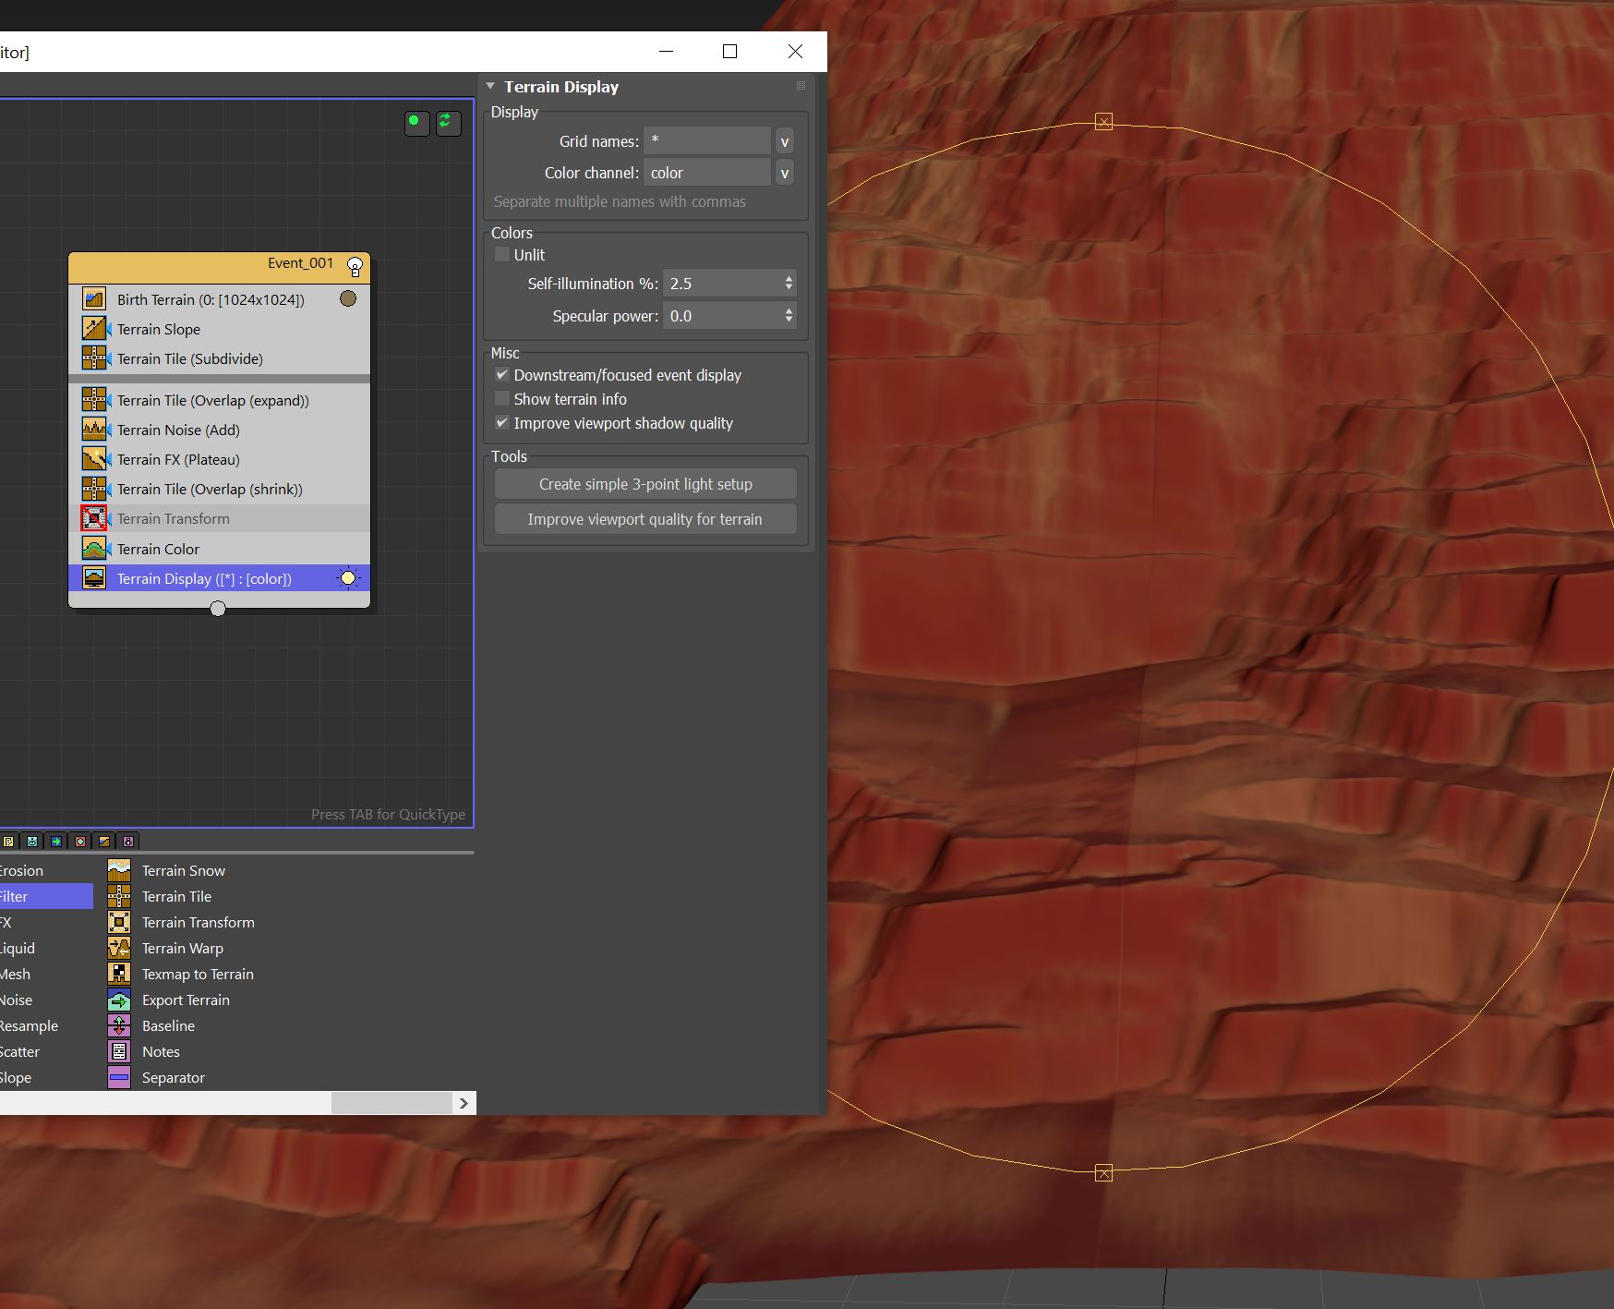Screen dimensions: 1614x1309
Task: Click the Texmap to Terrain icon
Action: [119, 974]
